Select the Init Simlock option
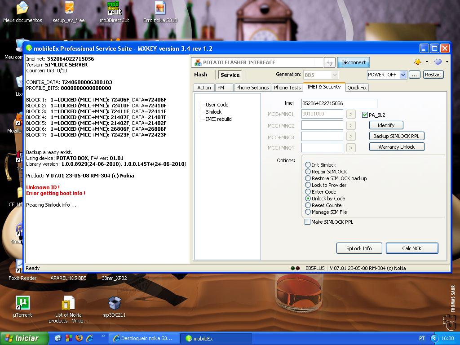 tap(308, 164)
